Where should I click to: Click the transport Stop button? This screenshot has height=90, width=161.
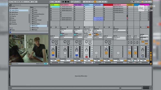(66, 2)
